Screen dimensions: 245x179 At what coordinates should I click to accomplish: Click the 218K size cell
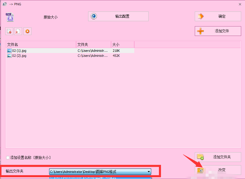click(x=116, y=51)
